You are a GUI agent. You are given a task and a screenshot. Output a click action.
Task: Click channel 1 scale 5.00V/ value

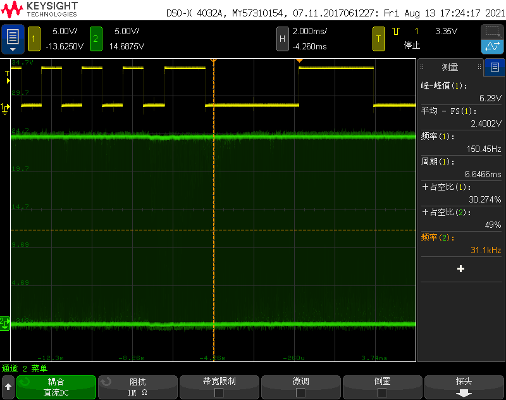65,31
